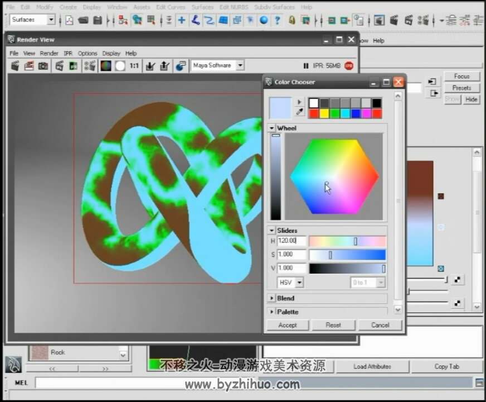Viewport: 486px width, 402px height.
Task: Collapse the Wheel section
Action: tap(272, 128)
